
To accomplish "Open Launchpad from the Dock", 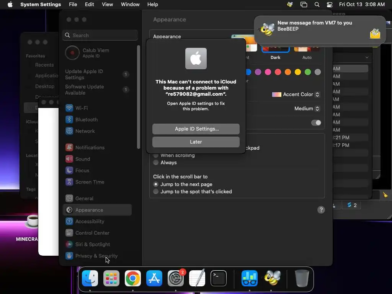I will (x=111, y=278).
